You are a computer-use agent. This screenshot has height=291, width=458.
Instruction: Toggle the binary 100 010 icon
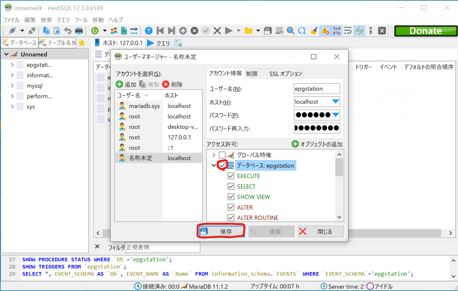[337, 31]
